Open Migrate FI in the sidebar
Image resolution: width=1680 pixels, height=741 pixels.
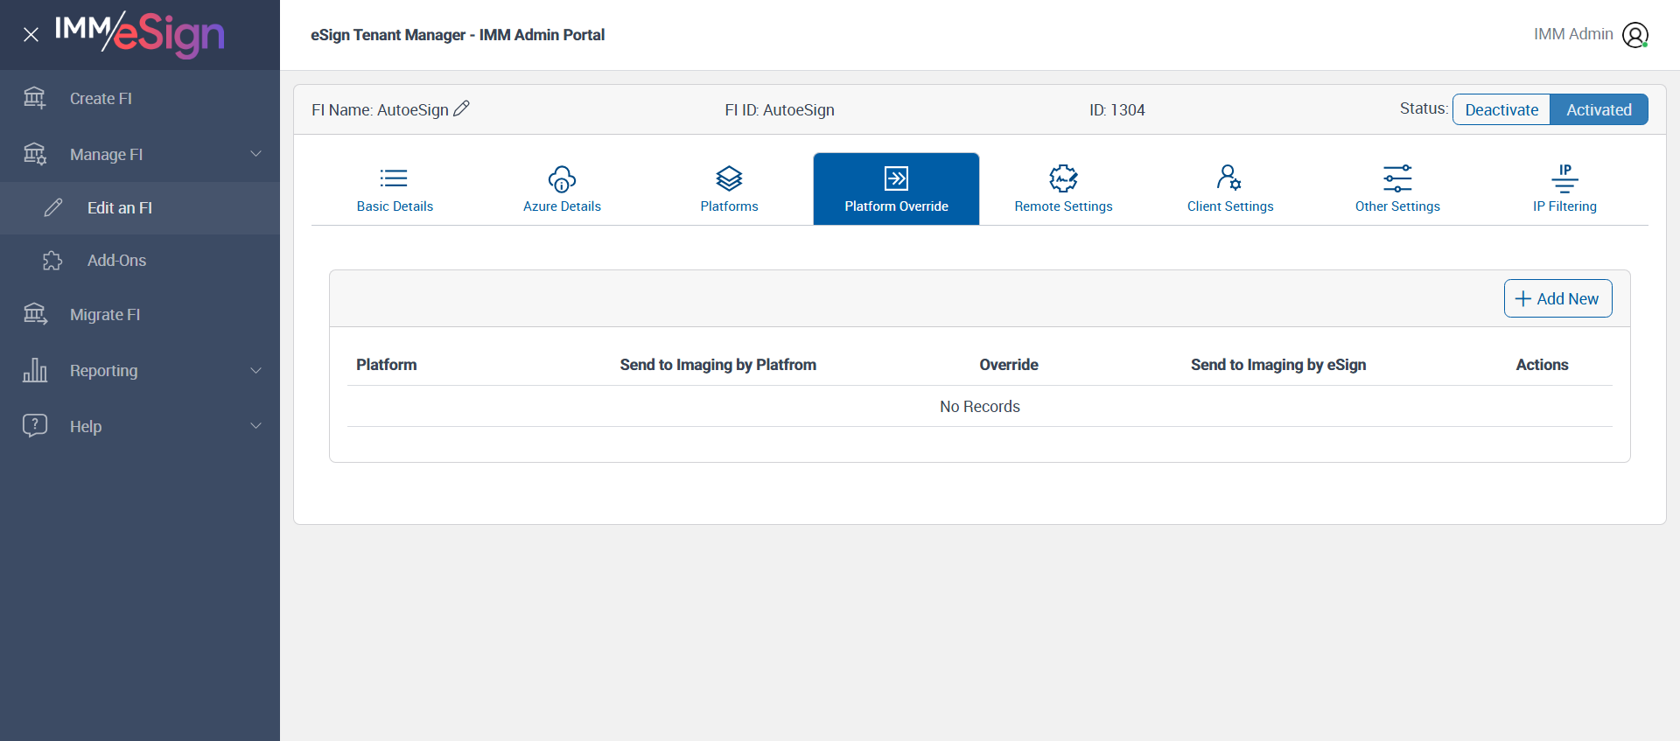140,314
